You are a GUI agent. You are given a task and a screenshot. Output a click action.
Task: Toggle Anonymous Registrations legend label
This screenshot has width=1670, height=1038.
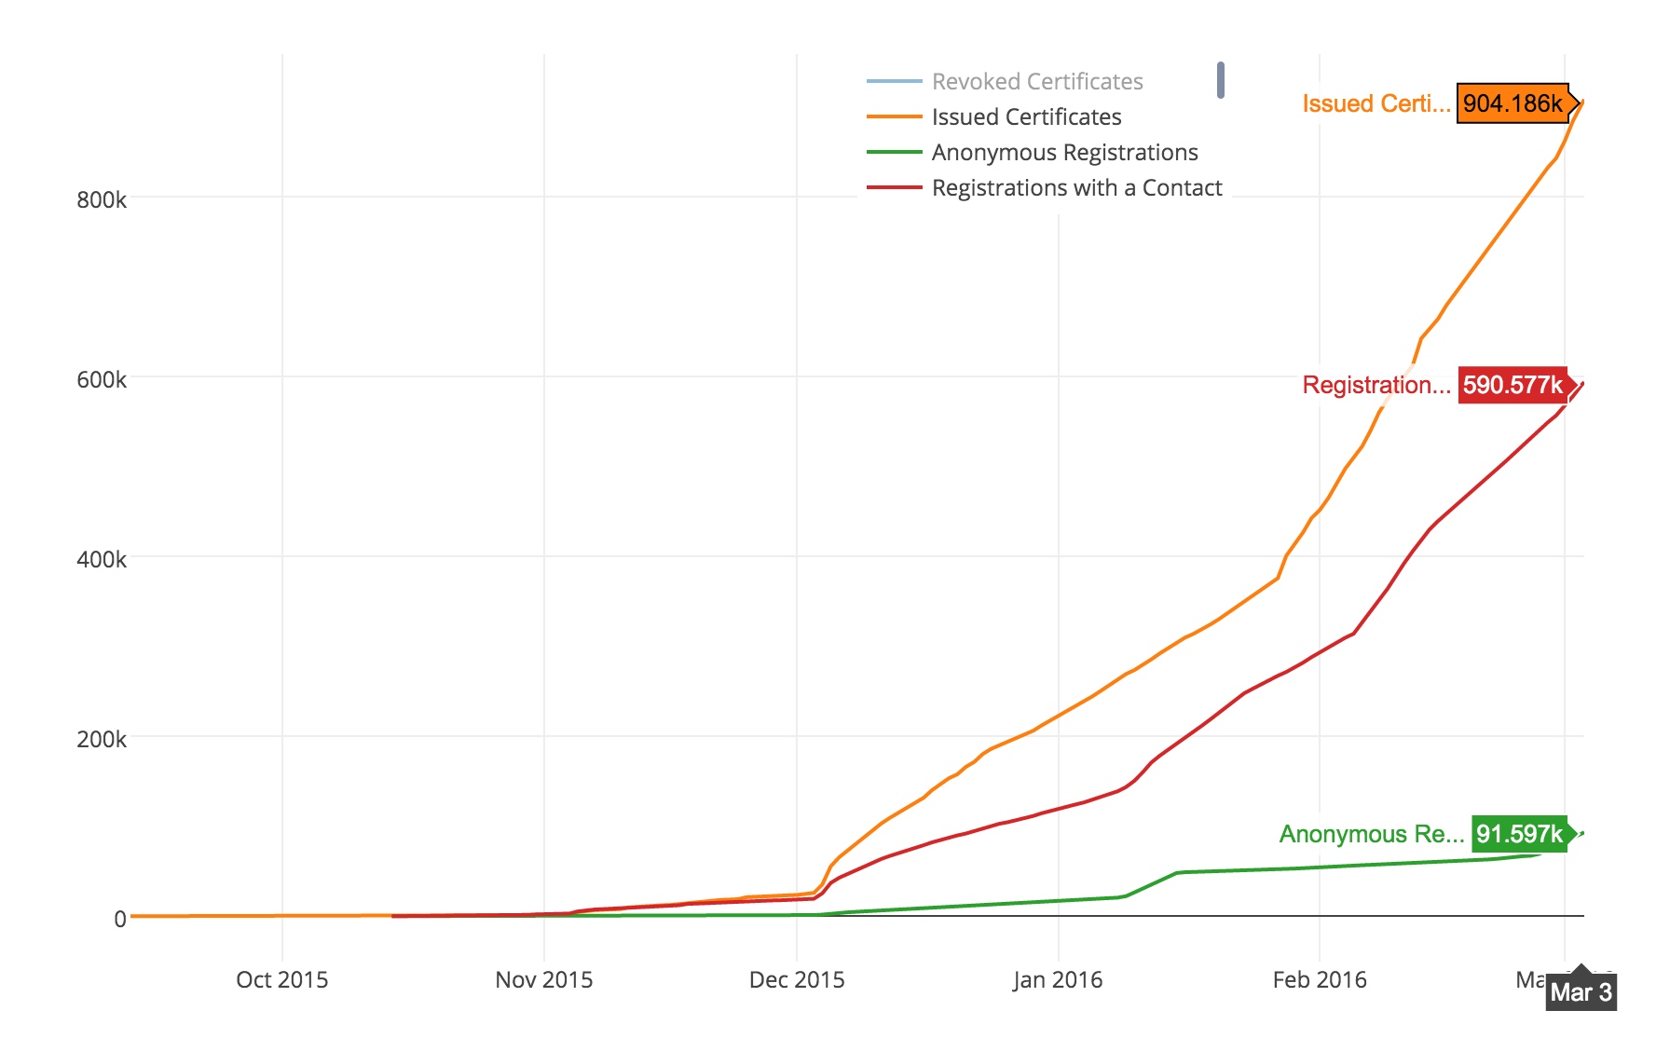click(1064, 153)
